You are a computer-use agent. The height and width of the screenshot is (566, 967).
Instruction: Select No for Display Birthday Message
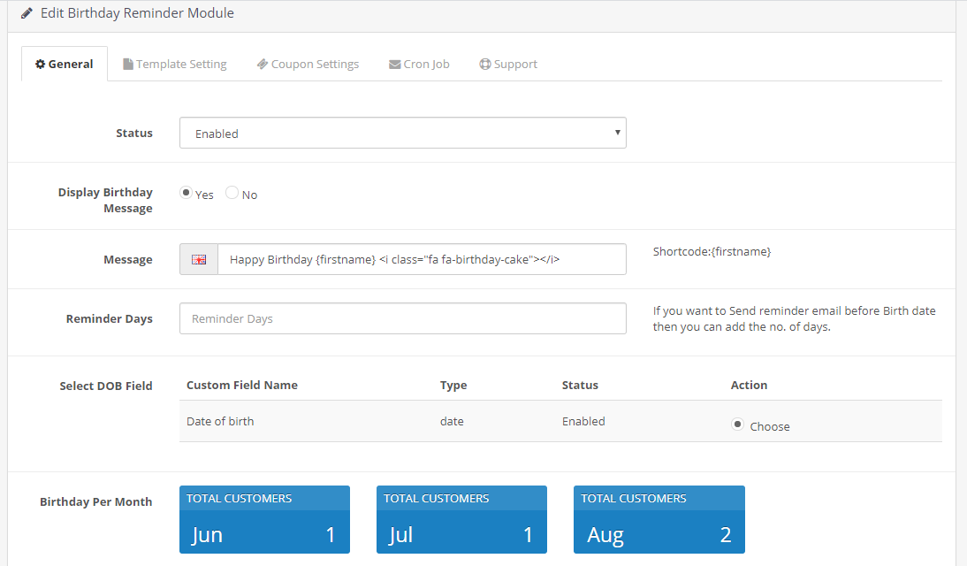232,193
